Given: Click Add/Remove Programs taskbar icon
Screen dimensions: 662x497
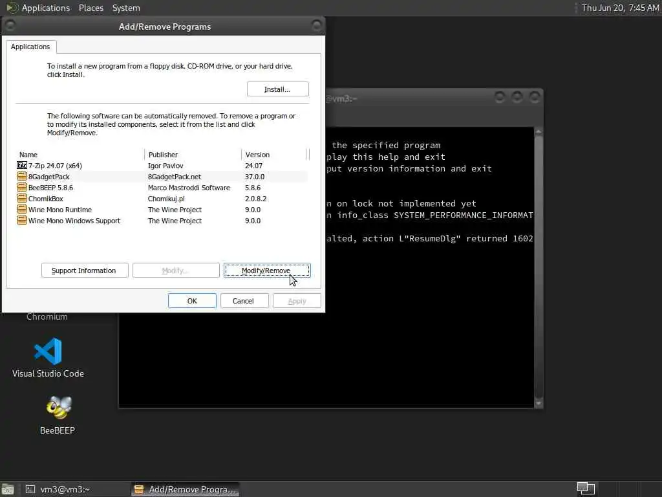Looking at the screenshot, I should tap(139, 489).
